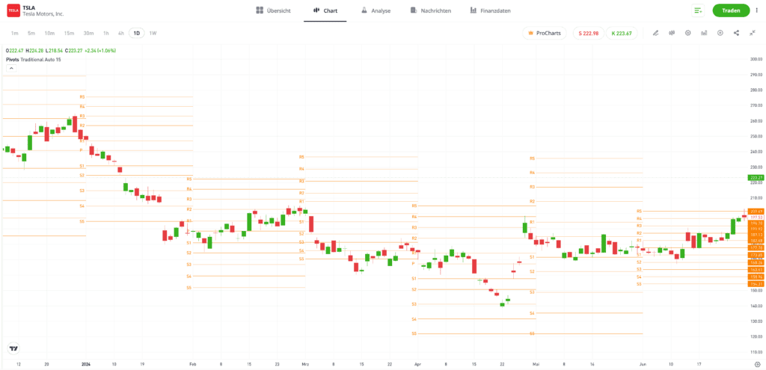Viewport: 766px width, 370px height.
Task: Click the circled plus add icon
Action: point(720,33)
